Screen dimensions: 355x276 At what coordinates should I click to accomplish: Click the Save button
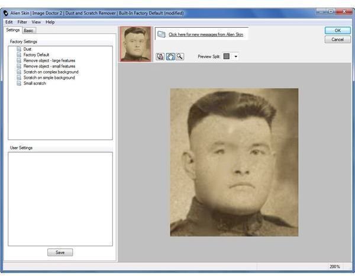[x=60, y=252]
